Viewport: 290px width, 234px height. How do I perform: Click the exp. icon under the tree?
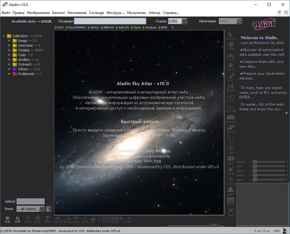8,219
